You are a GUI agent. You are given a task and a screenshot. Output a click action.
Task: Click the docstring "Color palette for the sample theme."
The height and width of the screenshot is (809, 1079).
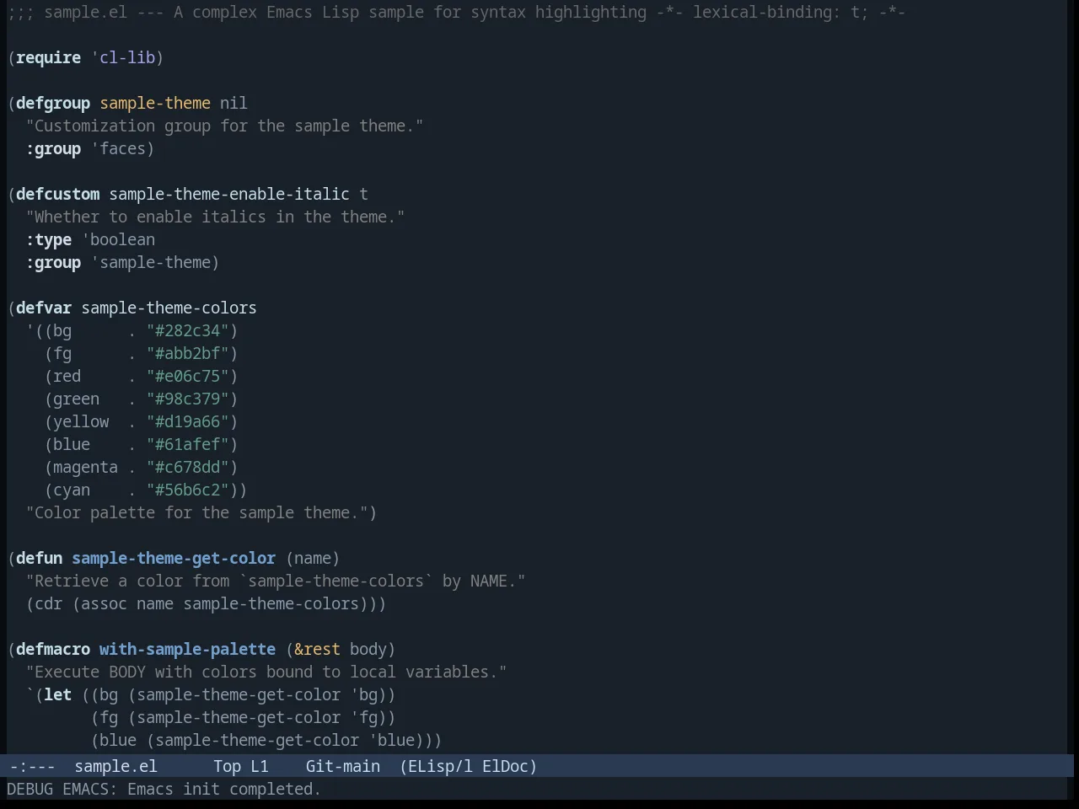(x=196, y=512)
